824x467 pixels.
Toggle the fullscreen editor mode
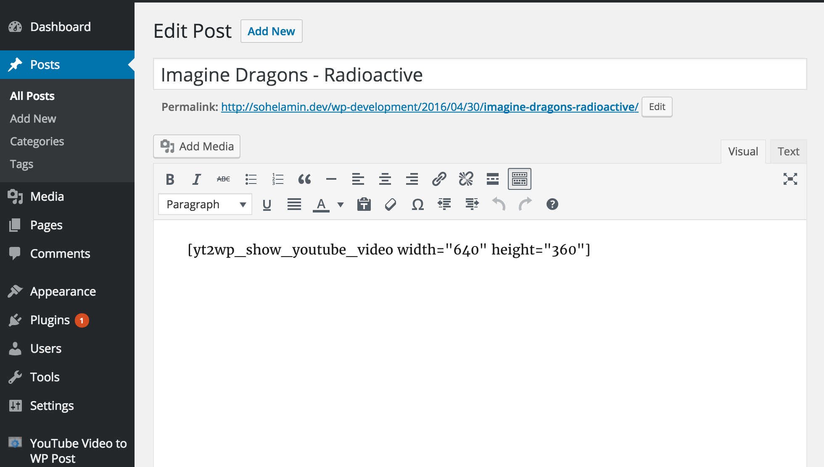click(790, 178)
